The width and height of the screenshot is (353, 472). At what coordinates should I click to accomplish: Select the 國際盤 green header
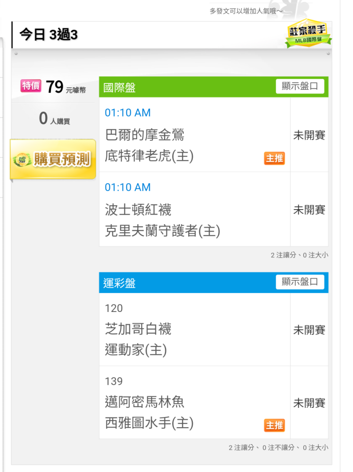coord(213,87)
